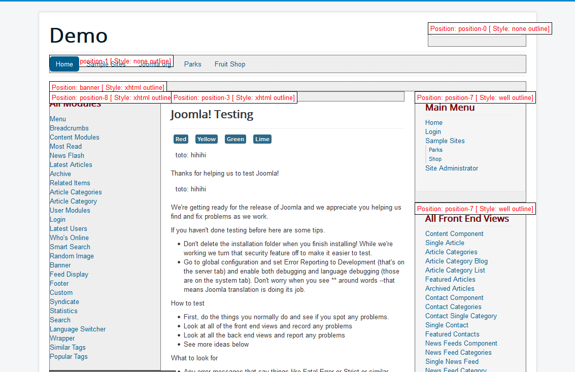This screenshot has width=575, height=372.
Task: Select the Red tag
Action: point(181,139)
